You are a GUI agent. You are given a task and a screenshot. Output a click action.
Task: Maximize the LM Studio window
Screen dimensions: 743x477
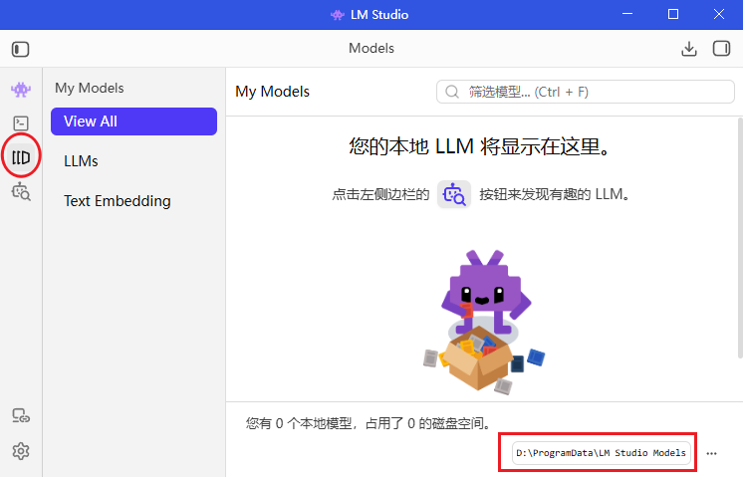pos(673,14)
